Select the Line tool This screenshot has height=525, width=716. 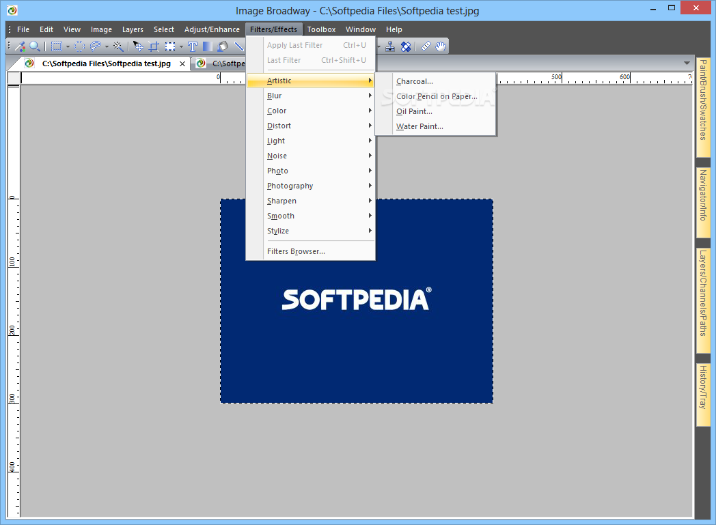click(239, 46)
